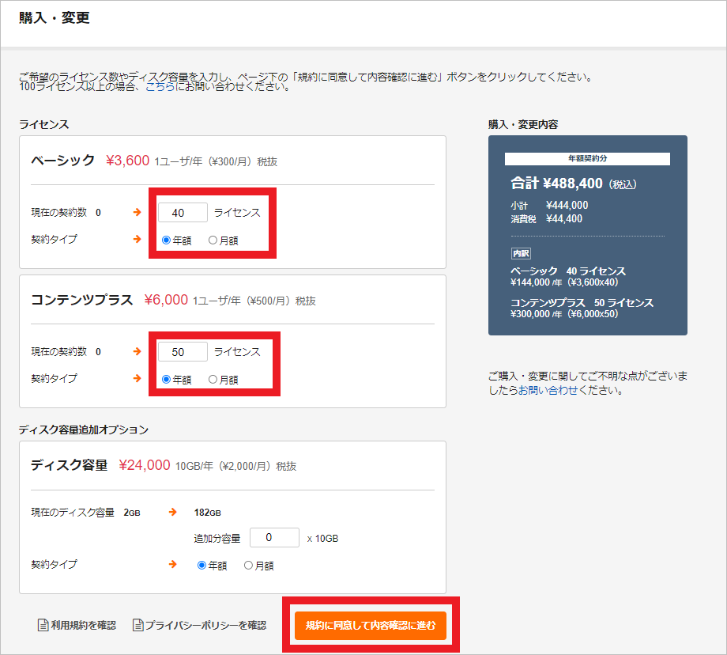Viewport: 727px width, 655px height.
Task: Click the 購入・変更 page heading
Action: tap(55, 17)
